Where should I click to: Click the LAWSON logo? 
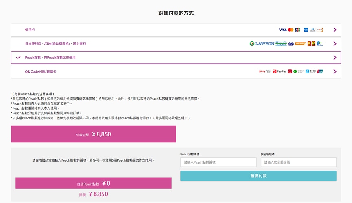tap(265, 43)
